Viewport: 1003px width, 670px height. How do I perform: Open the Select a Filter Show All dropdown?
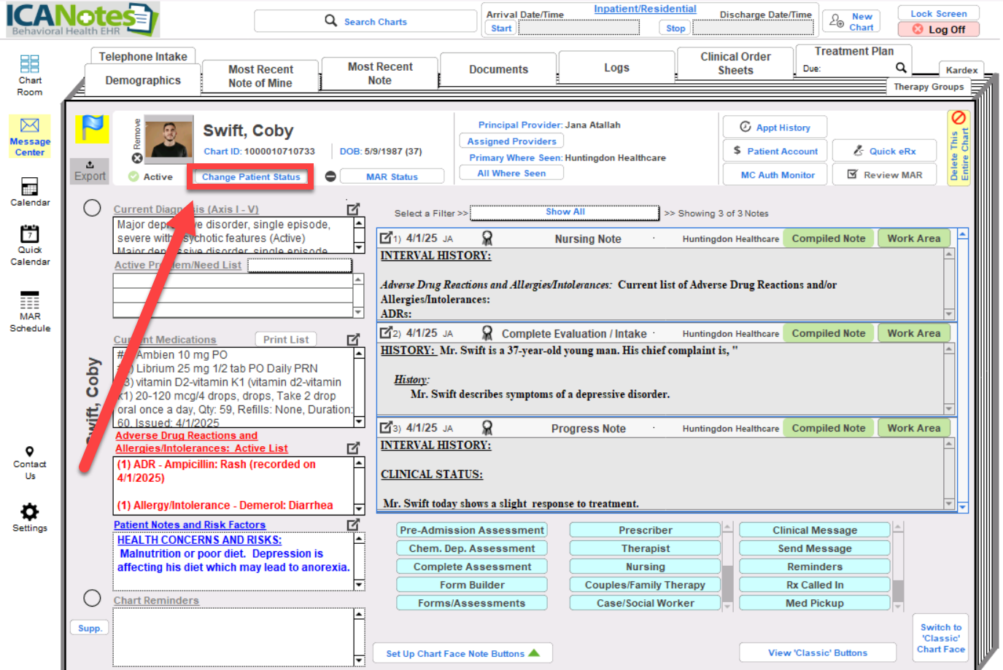[565, 212]
